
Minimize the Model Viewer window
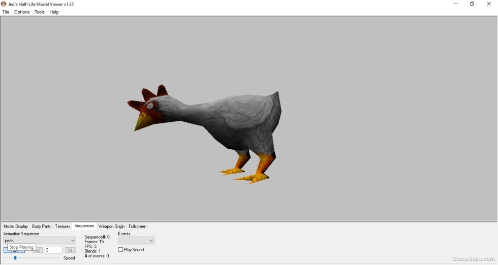[456, 4]
